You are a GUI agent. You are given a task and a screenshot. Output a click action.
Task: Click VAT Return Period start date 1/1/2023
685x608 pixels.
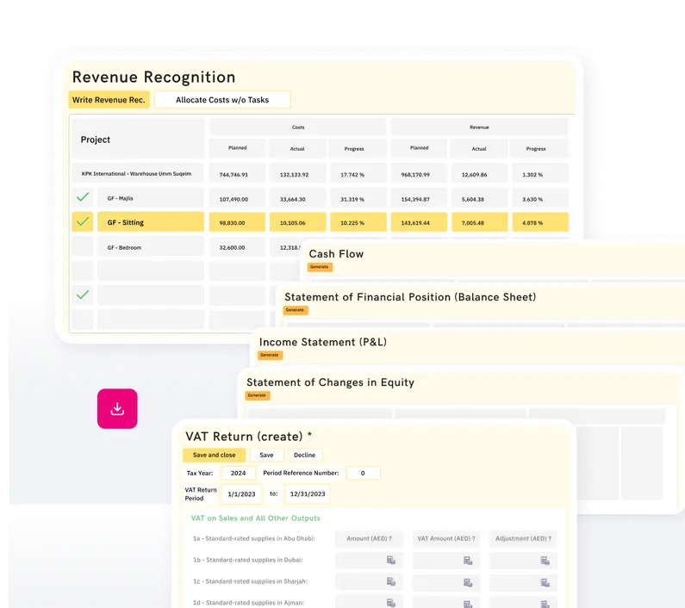pos(241,494)
